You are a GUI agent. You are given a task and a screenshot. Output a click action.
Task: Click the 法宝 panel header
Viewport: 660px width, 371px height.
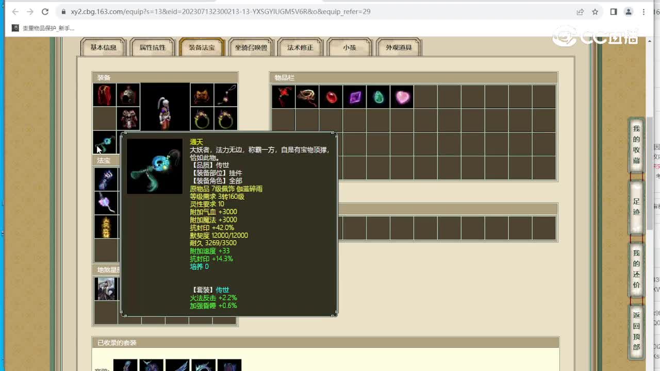point(106,161)
